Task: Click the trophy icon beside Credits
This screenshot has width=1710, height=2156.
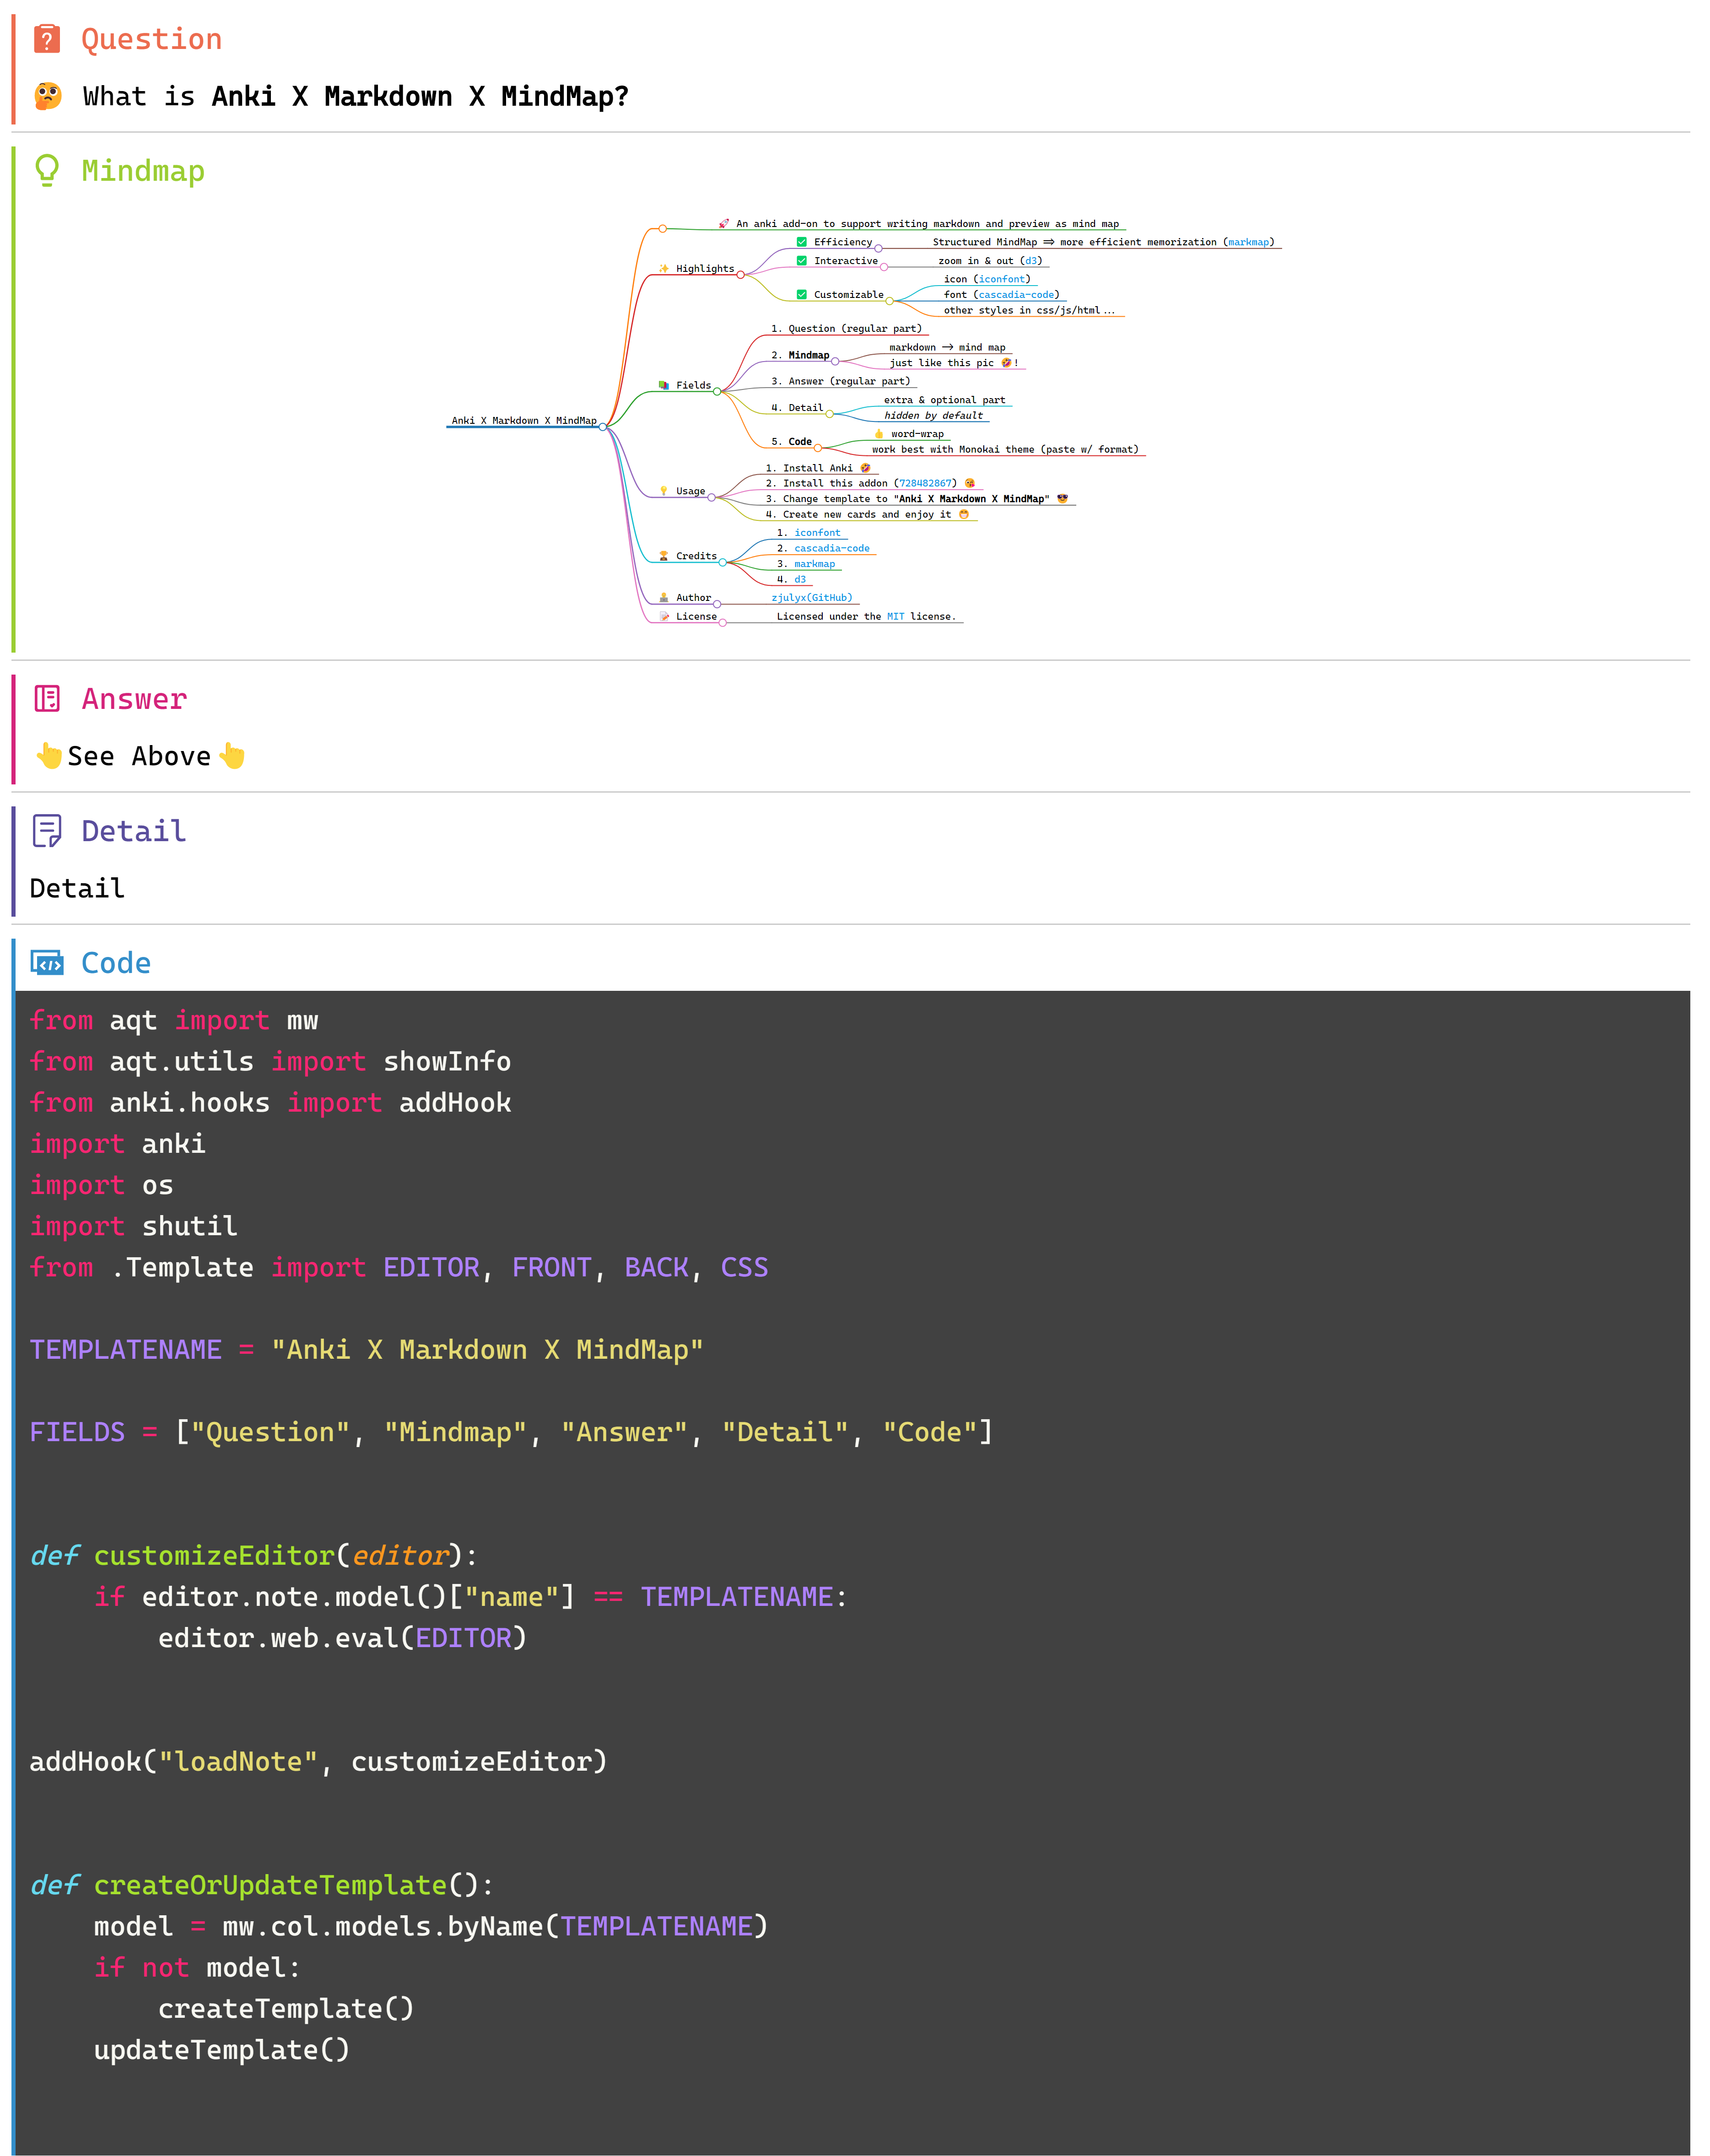Action: click(x=663, y=556)
